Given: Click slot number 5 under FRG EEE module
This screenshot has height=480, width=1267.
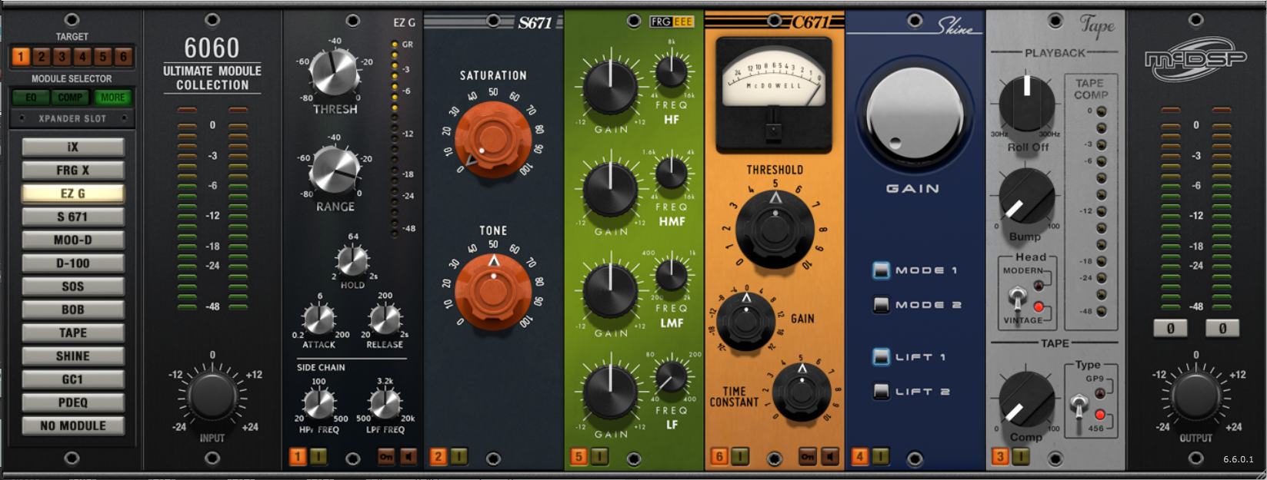Looking at the screenshot, I should click(578, 457).
